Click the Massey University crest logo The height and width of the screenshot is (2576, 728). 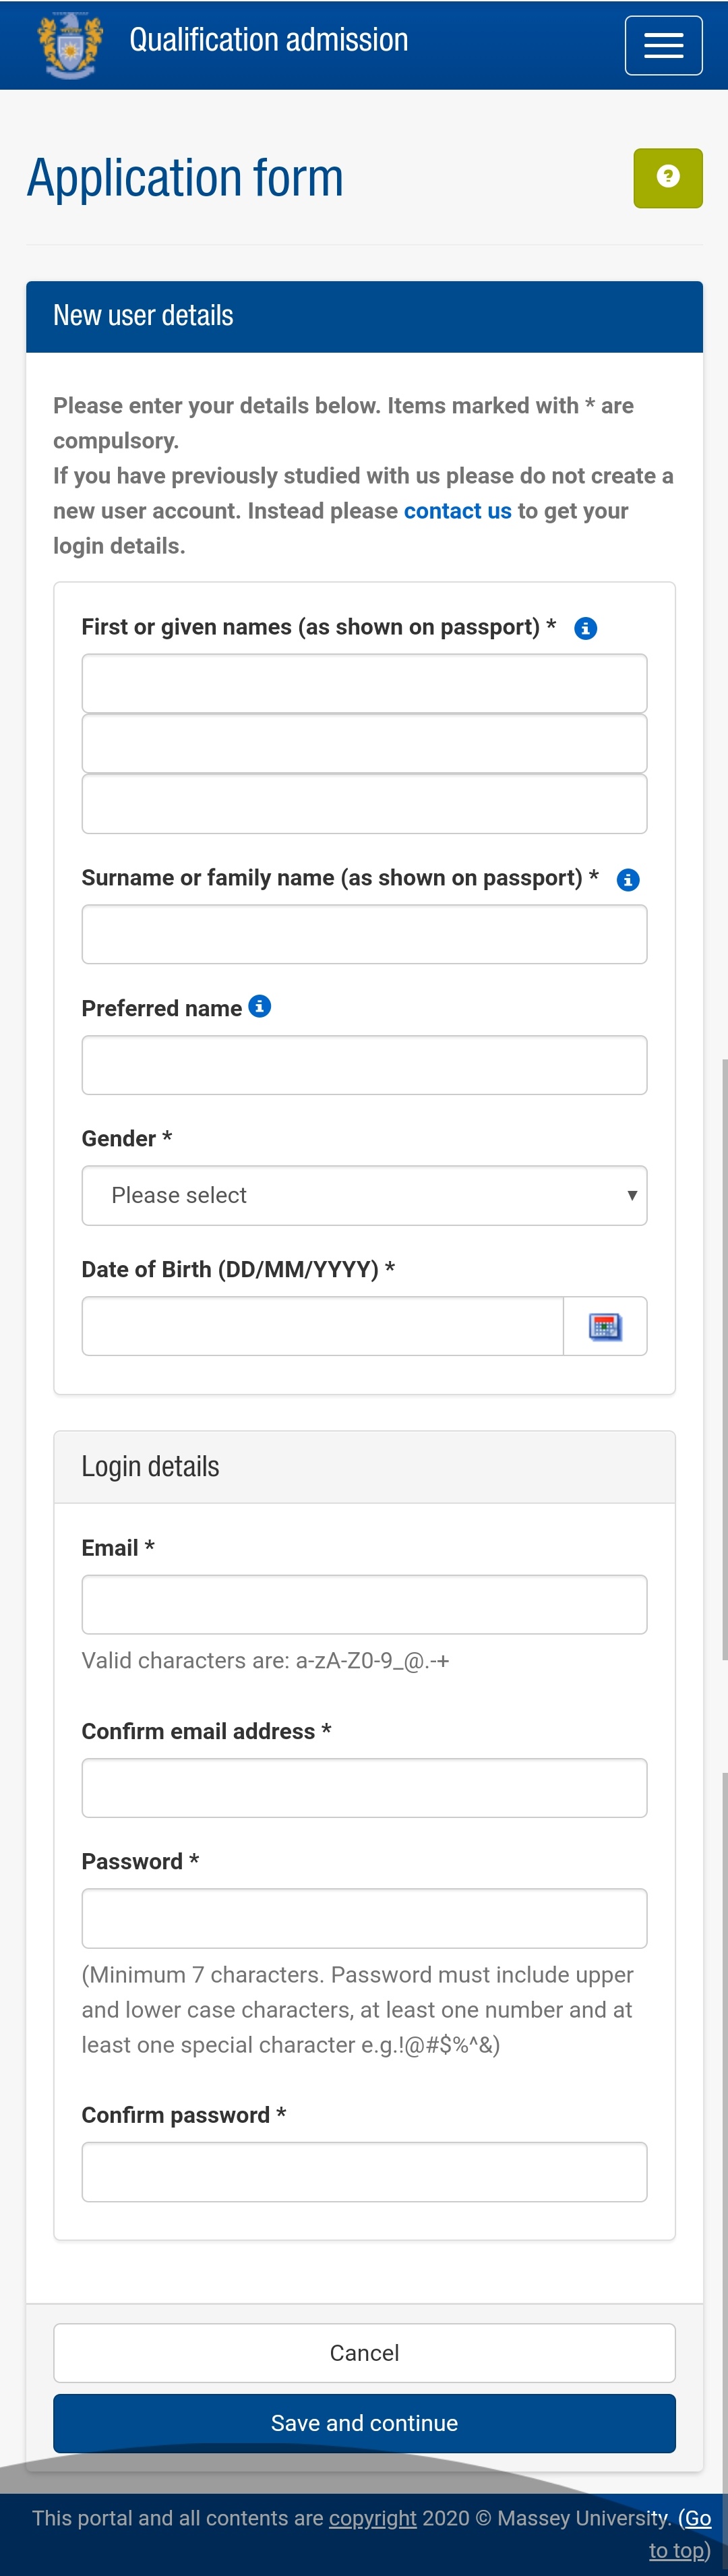click(x=69, y=44)
